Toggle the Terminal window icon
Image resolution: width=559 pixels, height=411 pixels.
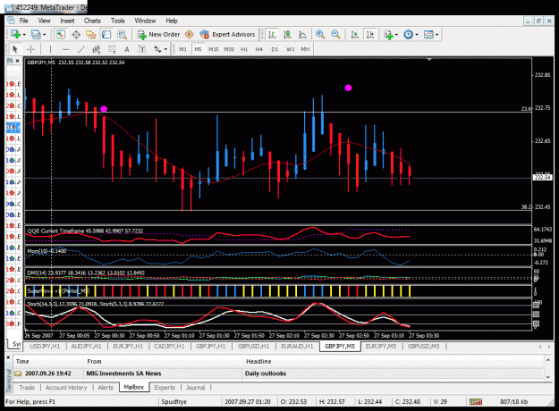pyautogui.click(x=106, y=35)
